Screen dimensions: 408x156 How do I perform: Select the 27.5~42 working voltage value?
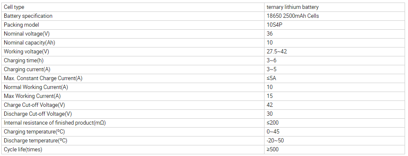click(x=277, y=52)
